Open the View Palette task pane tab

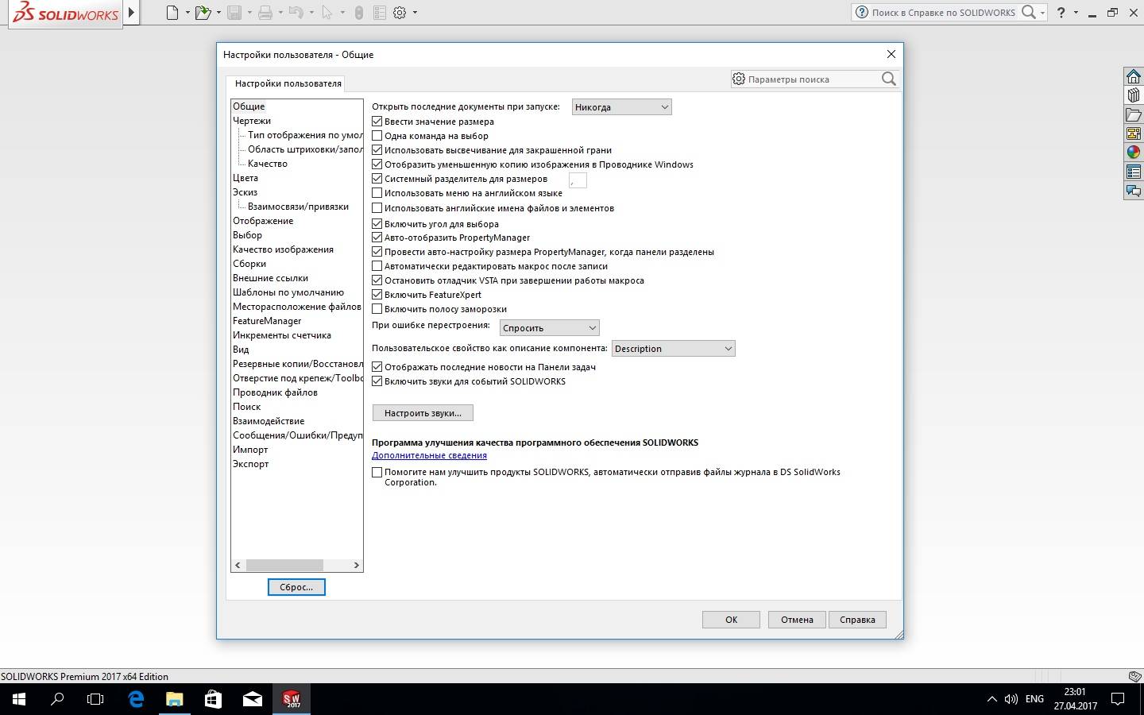pyautogui.click(x=1134, y=133)
